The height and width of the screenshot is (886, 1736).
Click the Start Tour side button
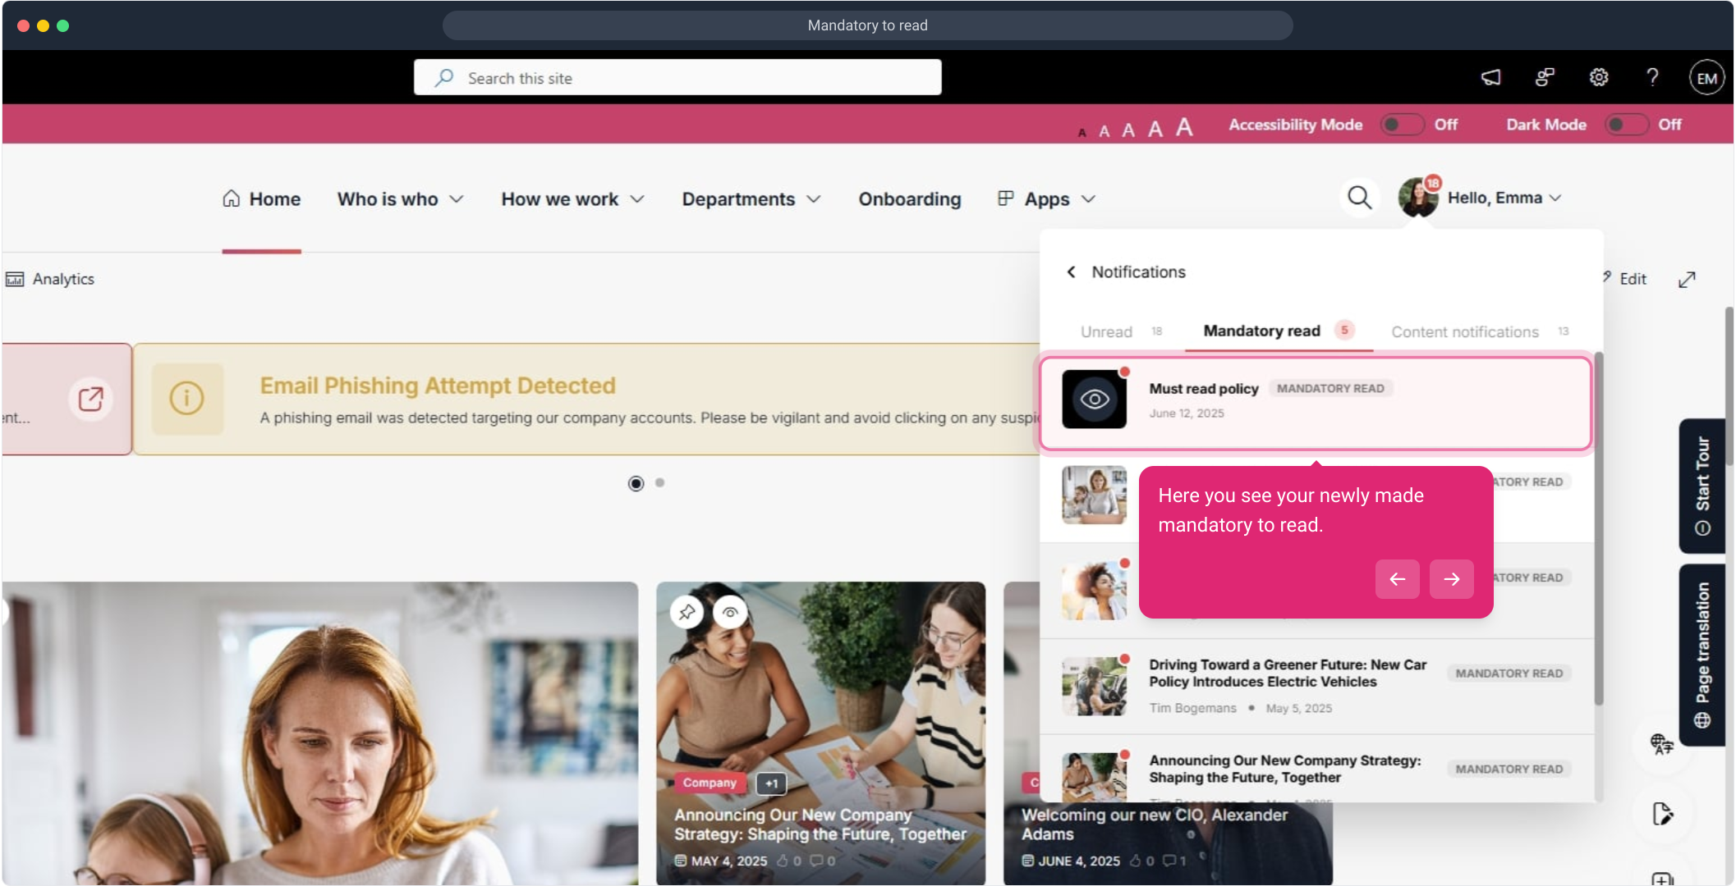pos(1702,486)
